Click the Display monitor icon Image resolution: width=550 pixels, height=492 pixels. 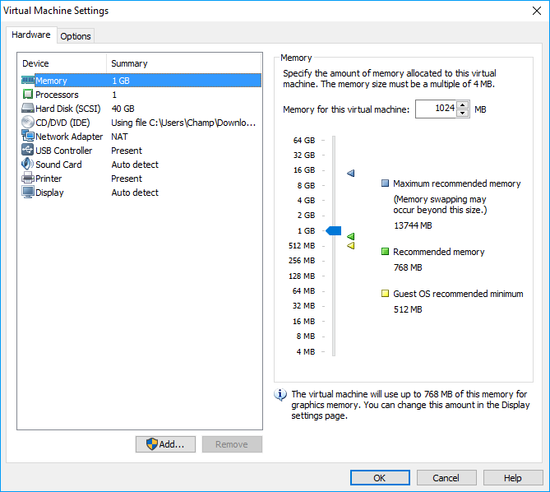[x=28, y=192]
